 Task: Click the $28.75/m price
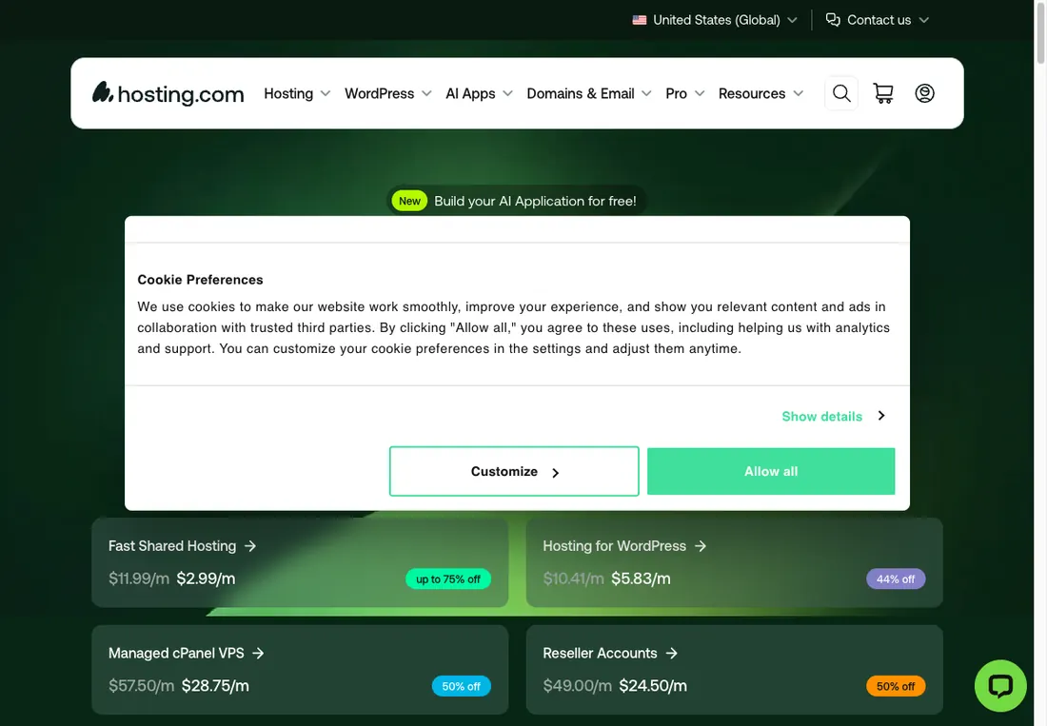point(215,686)
